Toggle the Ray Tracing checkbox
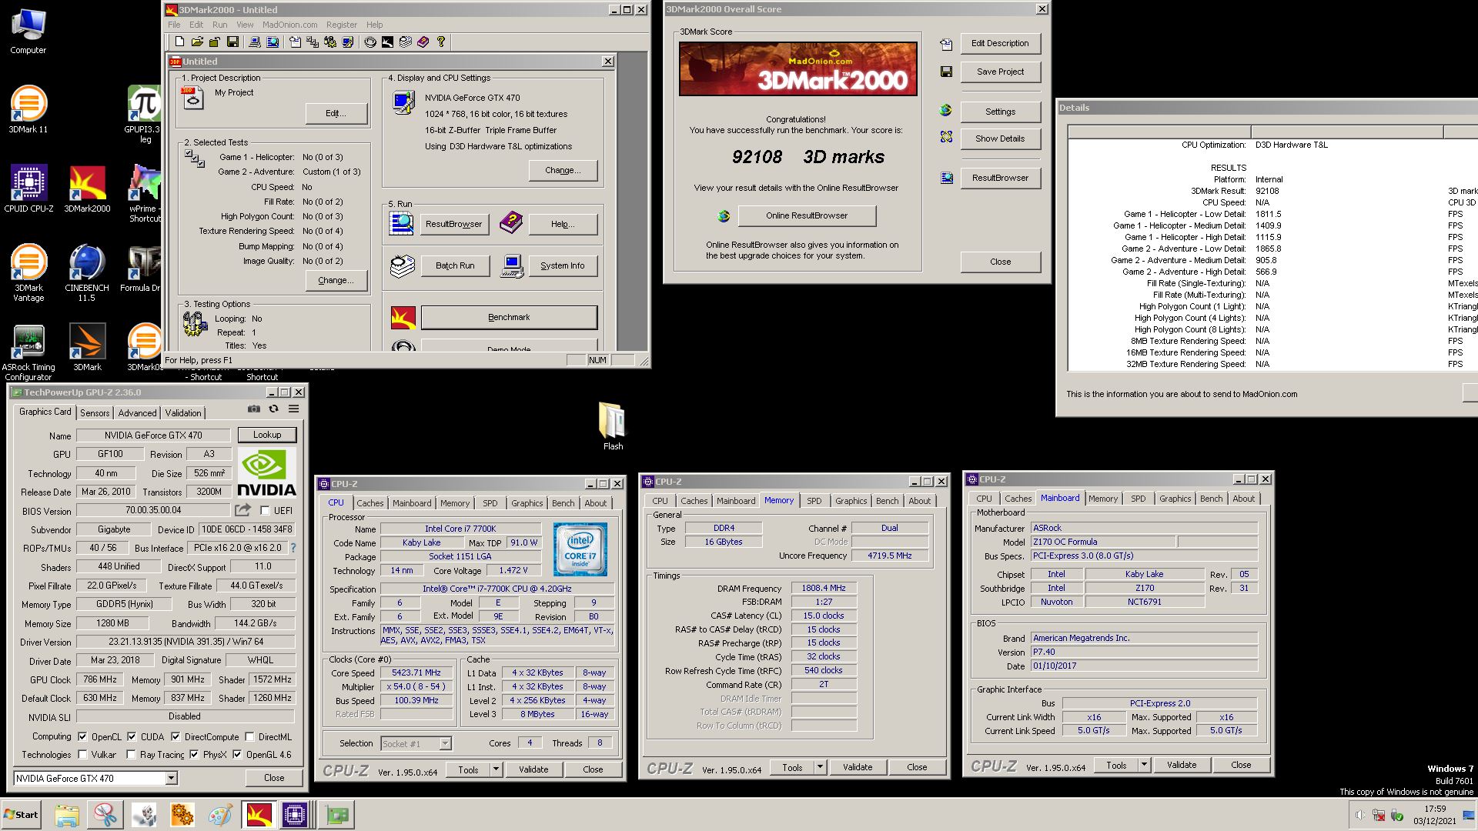Image resolution: width=1478 pixels, height=831 pixels. (131, 755)
